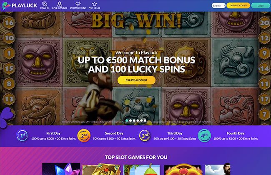Visit the VIP Club star icon
Viewport: 271px width, 175px height.
coord(94,4)
